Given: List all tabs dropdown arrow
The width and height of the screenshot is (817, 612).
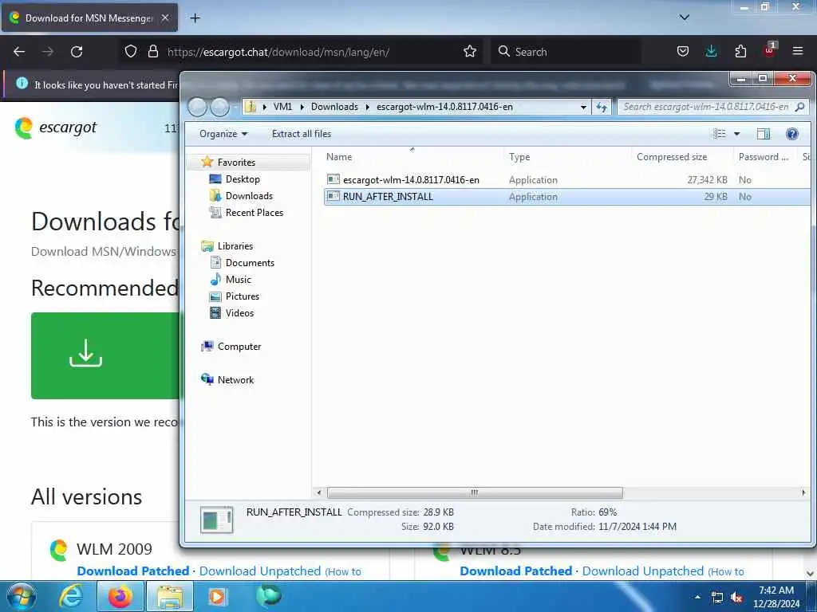Looking at the screenshot, I should coord(685,18).
